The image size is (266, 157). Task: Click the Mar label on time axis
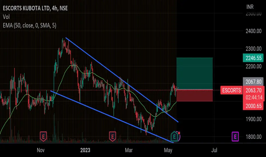coord(129,150)
